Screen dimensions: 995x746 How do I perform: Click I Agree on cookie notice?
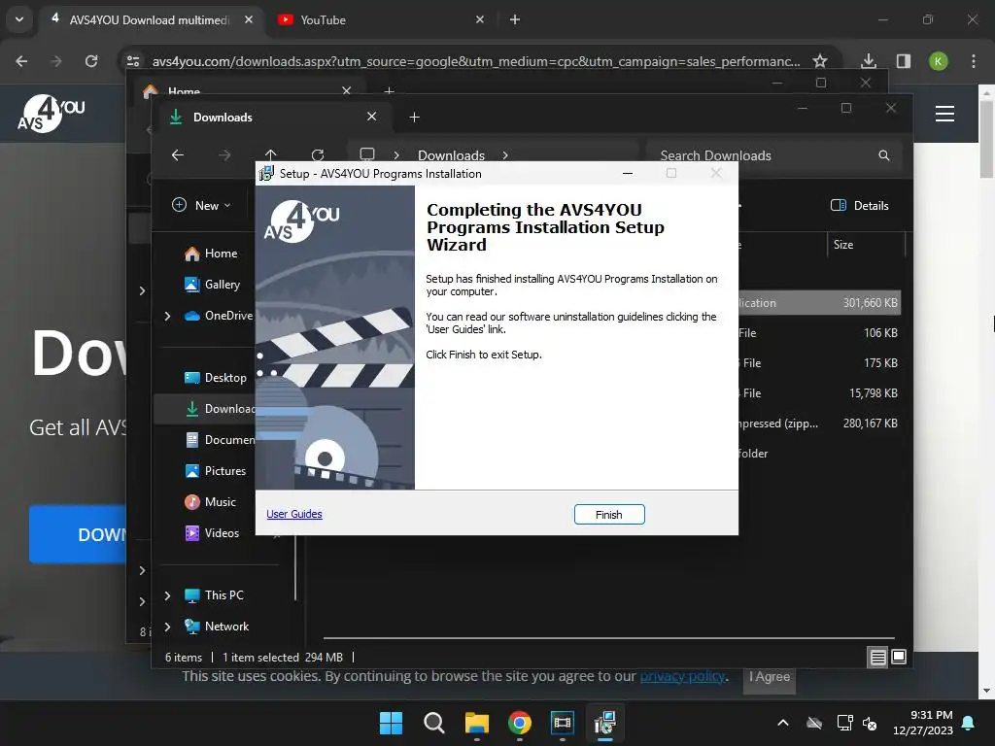coord(770,676)
